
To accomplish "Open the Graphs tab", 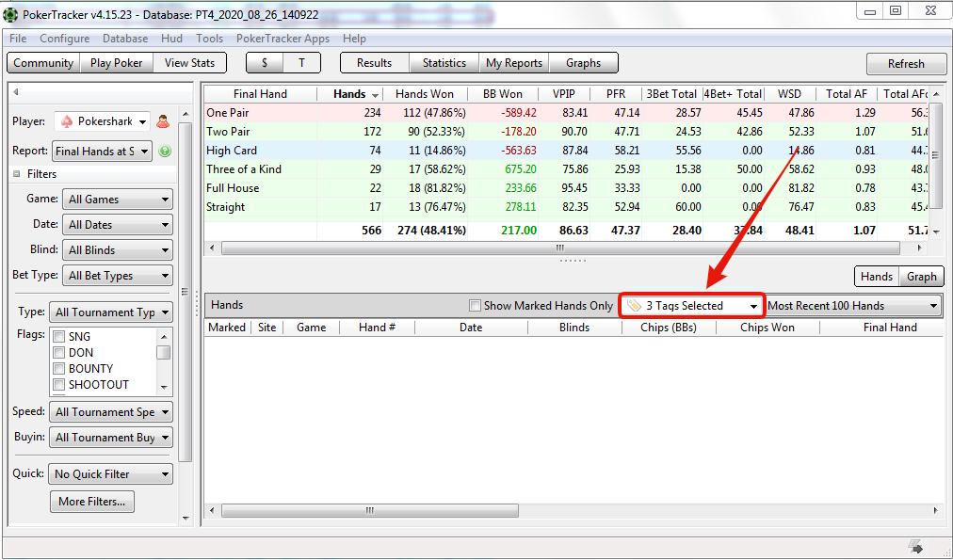I will [x=584, y=63].
